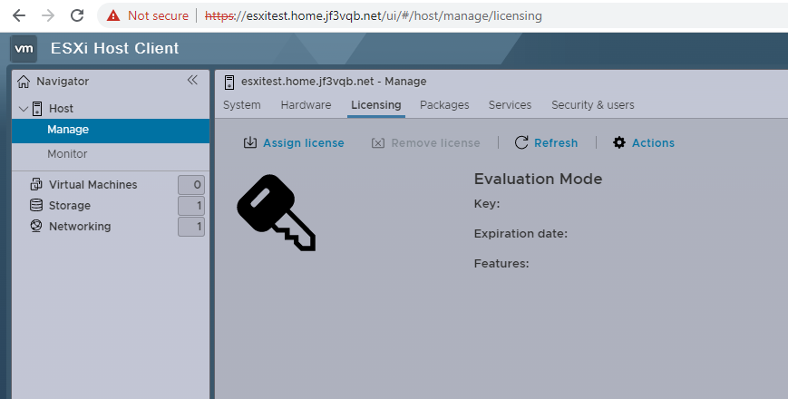Click the Features: label
The width and height of the screenshot is (788, 399).
tap(501, 263)
